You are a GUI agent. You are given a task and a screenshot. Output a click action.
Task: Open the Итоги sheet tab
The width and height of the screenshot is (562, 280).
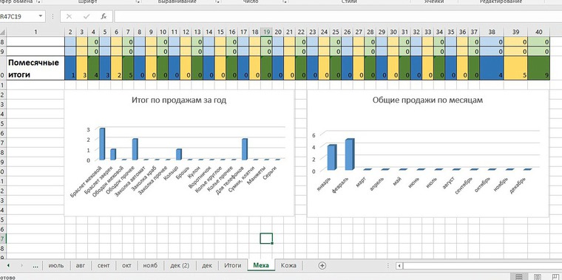(x=233, y=265)
